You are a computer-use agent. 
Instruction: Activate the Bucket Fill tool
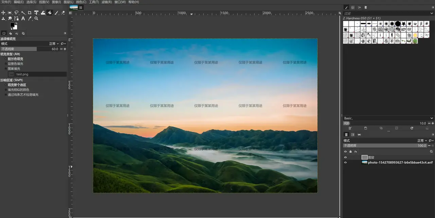coord(50,13)
